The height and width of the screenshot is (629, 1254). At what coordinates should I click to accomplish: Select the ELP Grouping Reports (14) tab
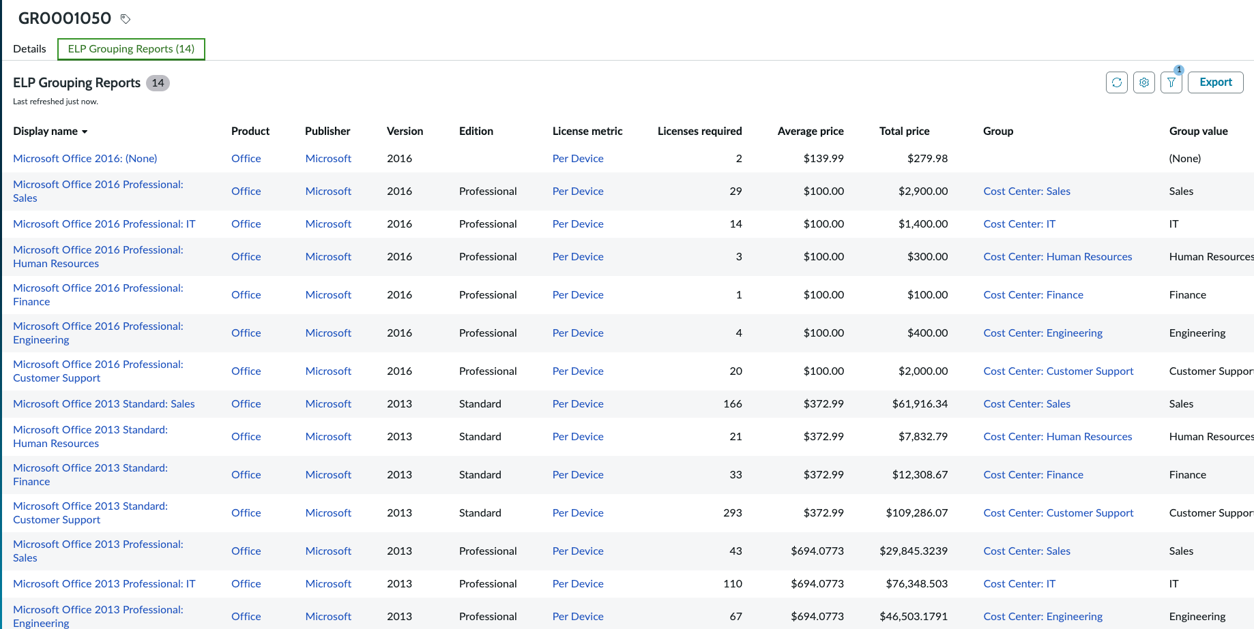131,49
